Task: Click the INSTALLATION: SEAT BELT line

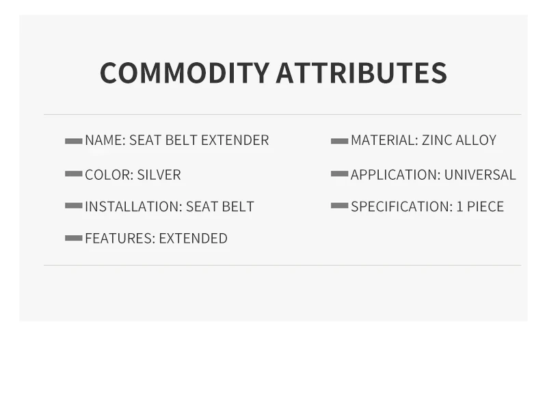Action: (170, 206)
